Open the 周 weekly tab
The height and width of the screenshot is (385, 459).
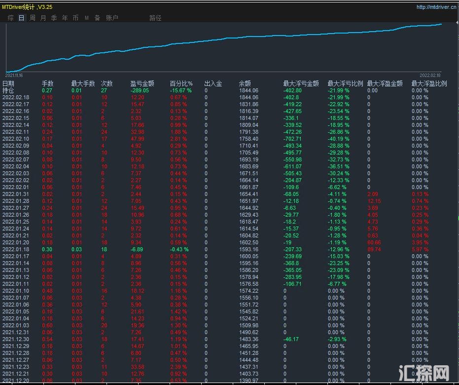[32, 18]
